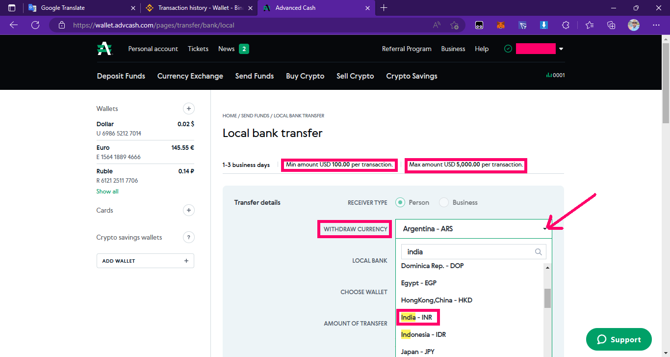Switch to the Transaction history Binance tab
This screenshot has height=357, width=670.
pyautogui.click(x=200, y=8)
